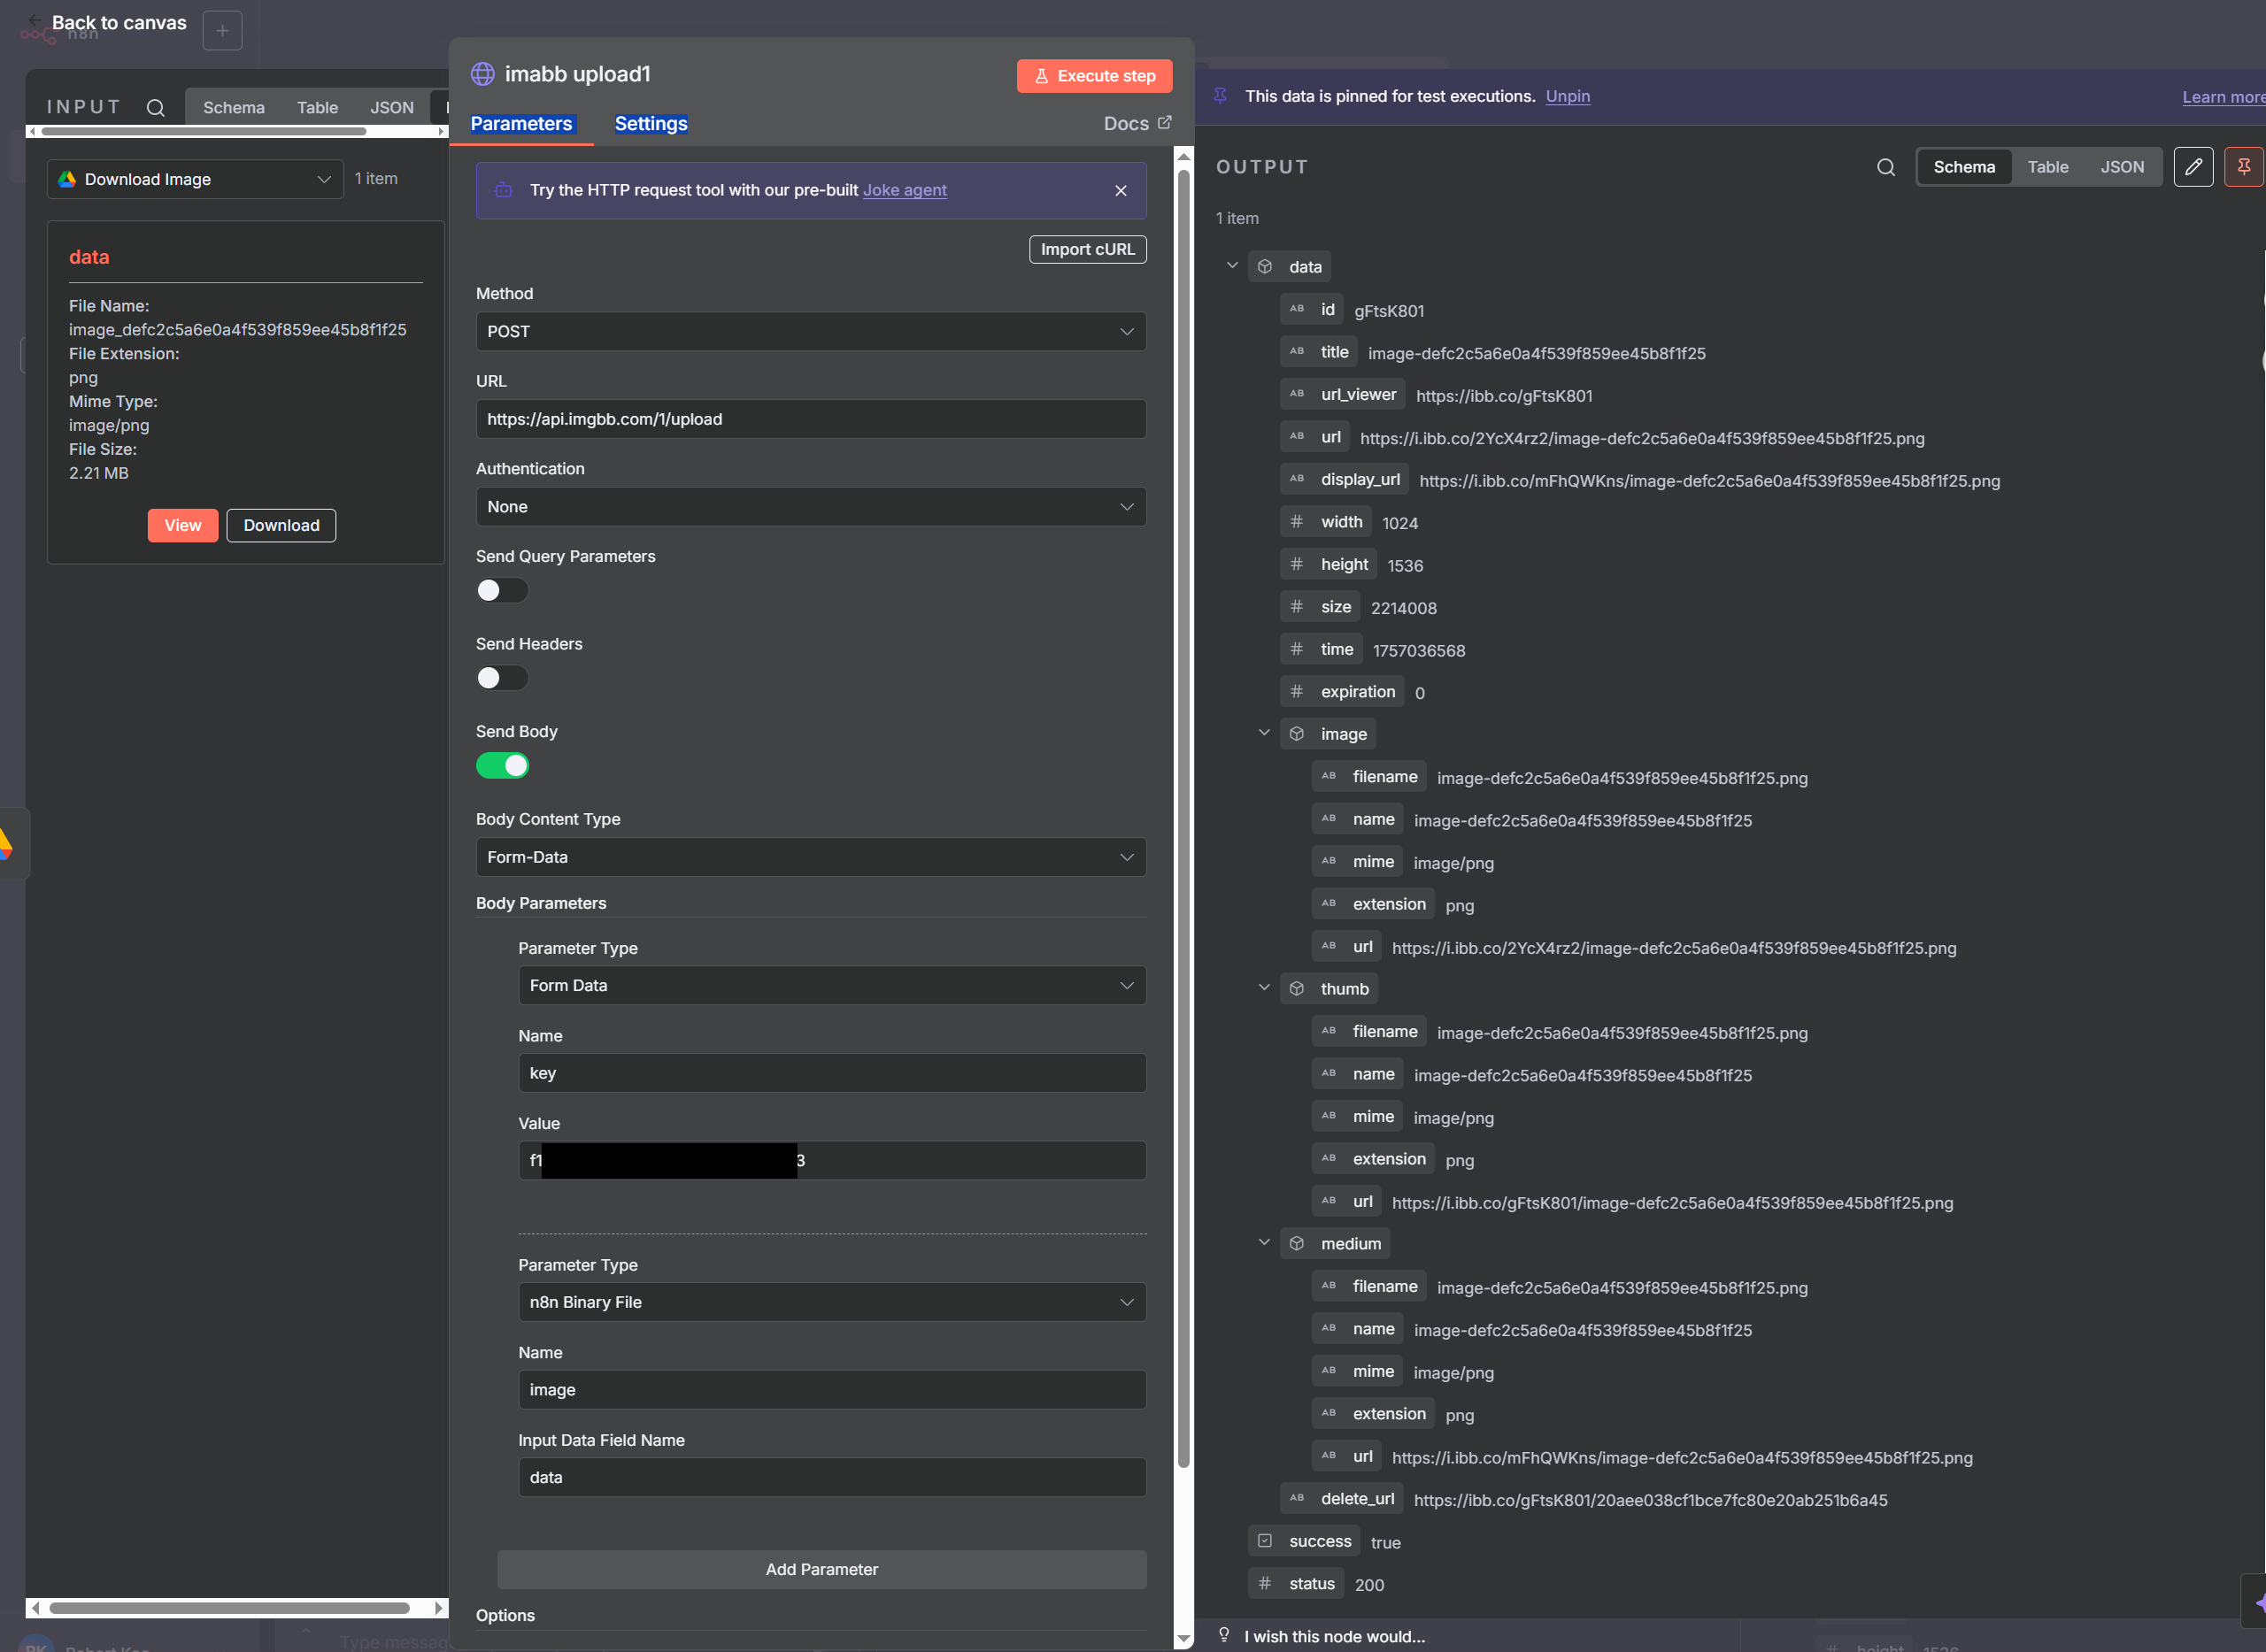Click the search icon in OUTPUT panel
The height and width of the screenshot is (1652, 2266).
1884,167
